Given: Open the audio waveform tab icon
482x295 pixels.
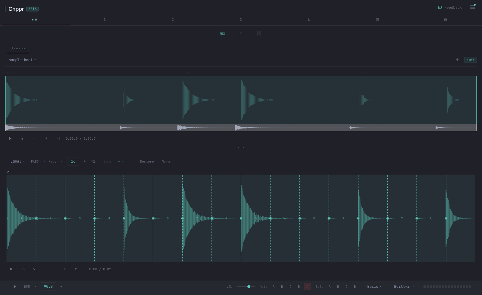Looking at the screenshot, I should click(x=446, y=20).
